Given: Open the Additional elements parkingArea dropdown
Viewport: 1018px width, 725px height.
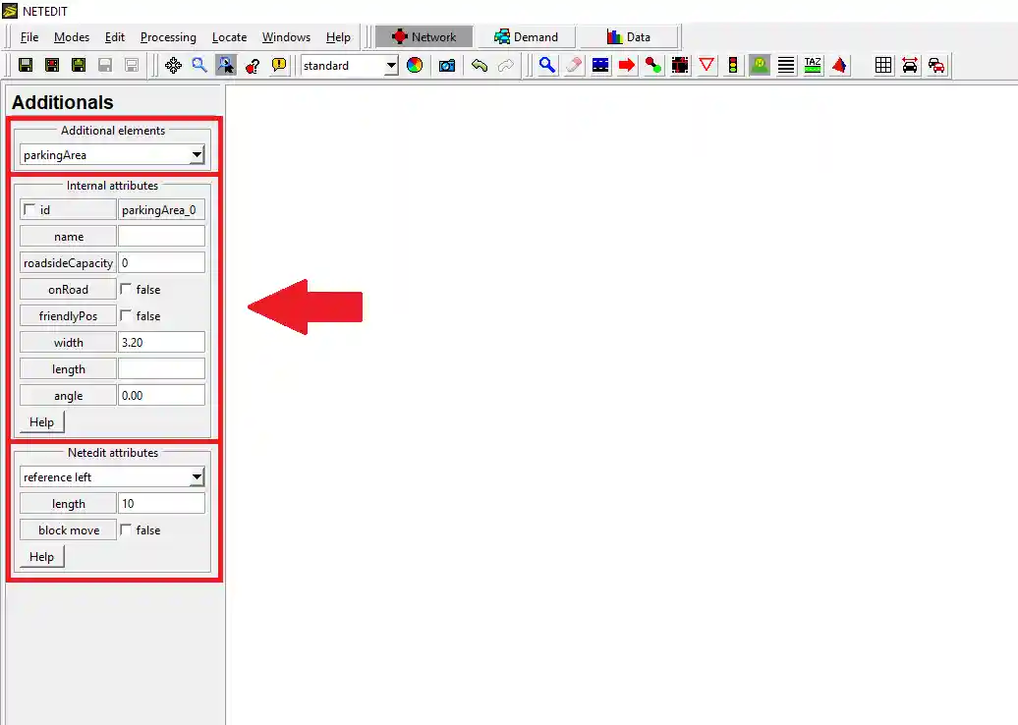Looking at the screenshot, I should [112, 154].
